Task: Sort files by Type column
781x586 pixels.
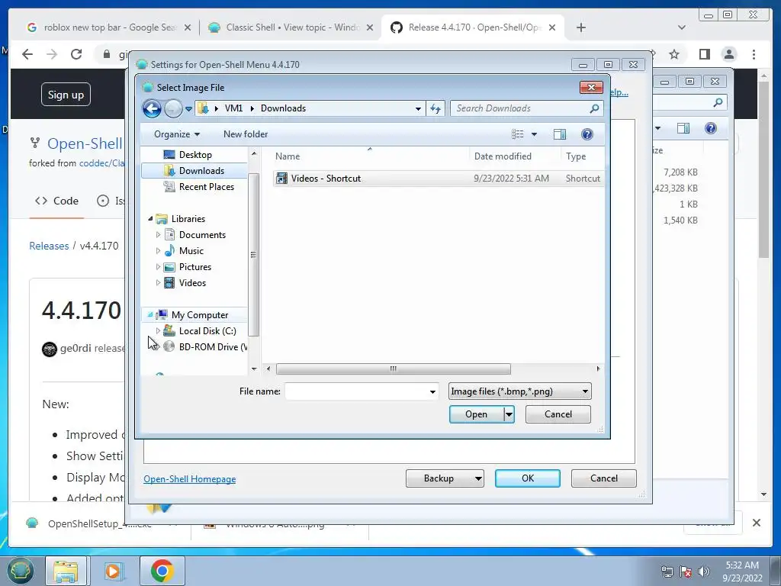Action: [x=576, y=156]
